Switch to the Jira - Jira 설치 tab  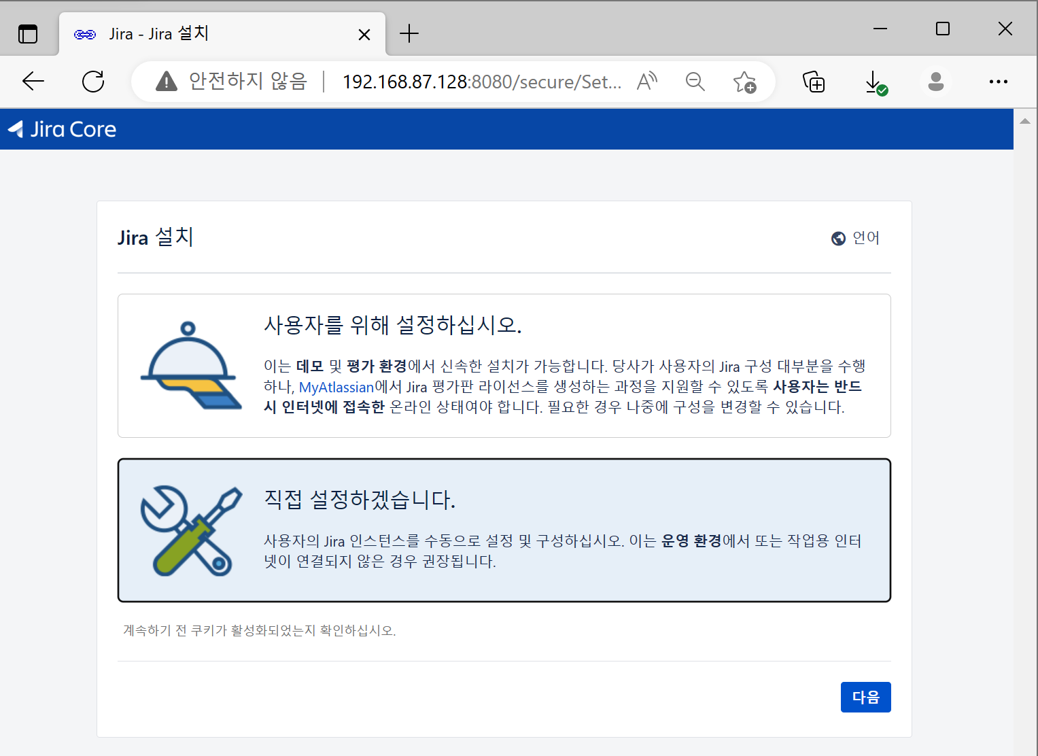pyautogui.click(x=222, y=33)
